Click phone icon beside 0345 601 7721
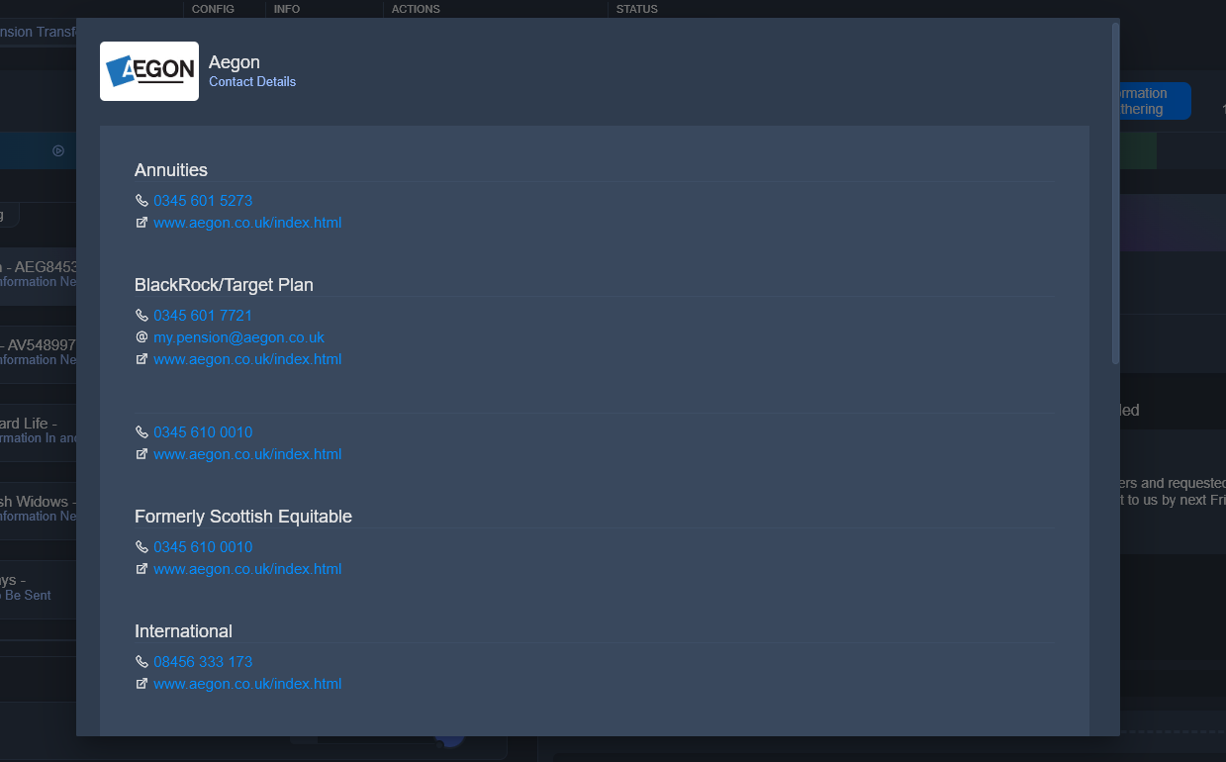The width and height of the screenshot is (1226, 762). pos(141,316)
